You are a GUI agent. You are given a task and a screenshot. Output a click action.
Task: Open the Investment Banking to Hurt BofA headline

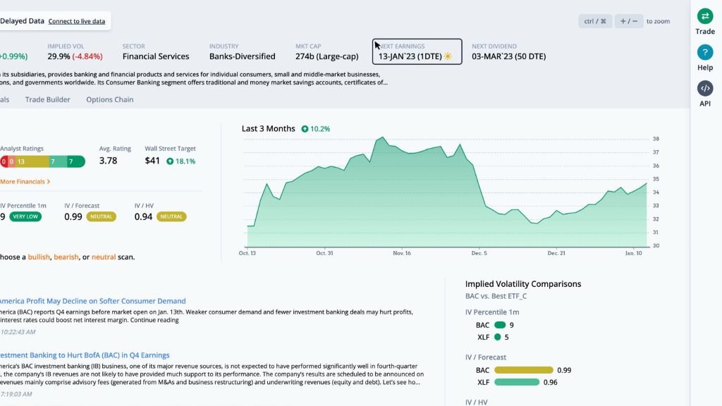(85, 355)
